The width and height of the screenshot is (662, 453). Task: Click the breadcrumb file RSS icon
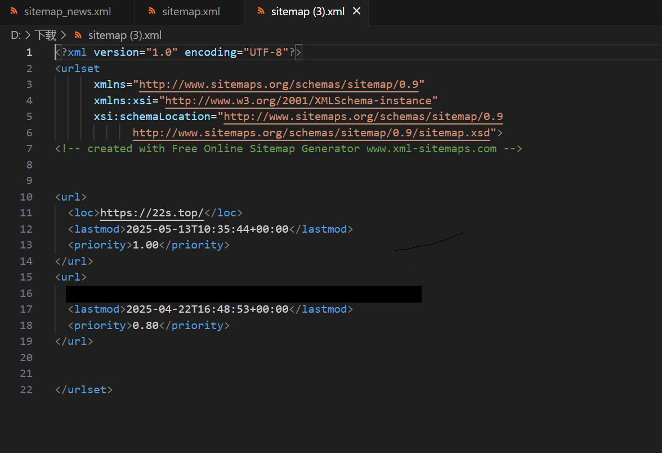click(78, 35)
